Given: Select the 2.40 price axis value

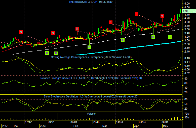Looking at the screenshot, I should pos(187,52).
